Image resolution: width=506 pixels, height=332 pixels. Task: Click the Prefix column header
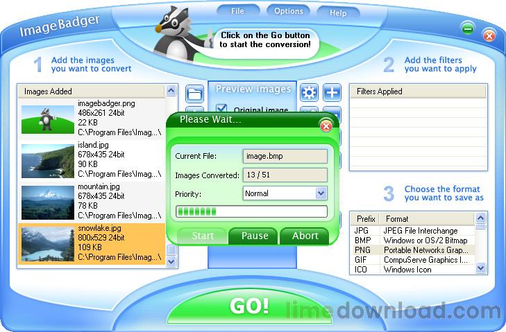point(366,219)
